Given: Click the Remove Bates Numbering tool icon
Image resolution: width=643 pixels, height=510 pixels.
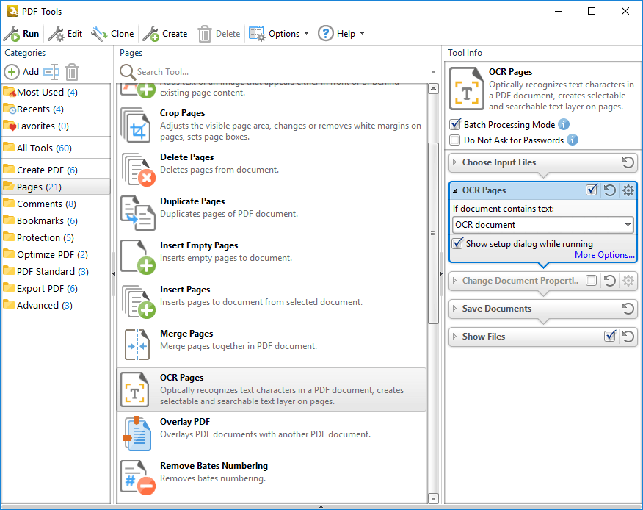Looking at the screenshot, I should 137,478.
